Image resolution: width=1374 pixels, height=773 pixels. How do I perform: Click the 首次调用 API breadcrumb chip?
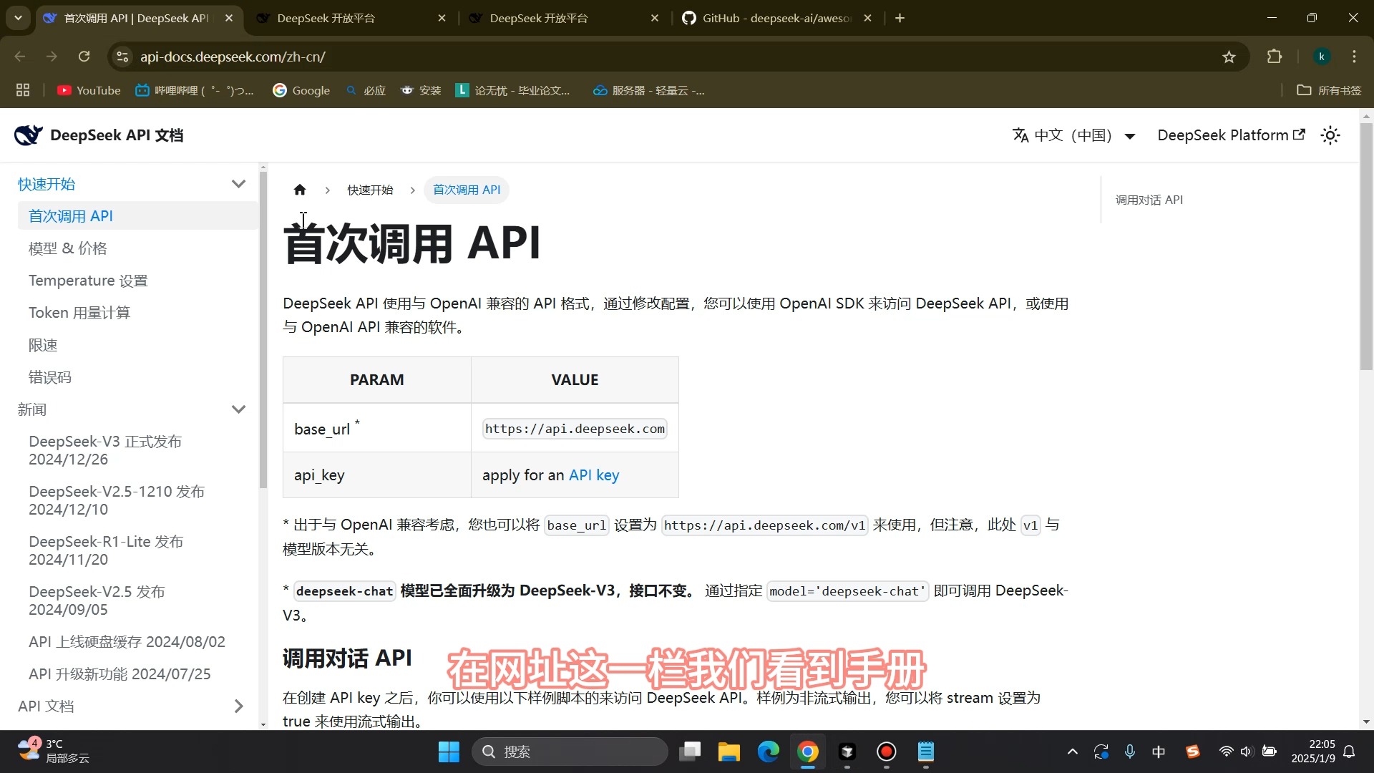pyautogui.click(x=467, y=190)
